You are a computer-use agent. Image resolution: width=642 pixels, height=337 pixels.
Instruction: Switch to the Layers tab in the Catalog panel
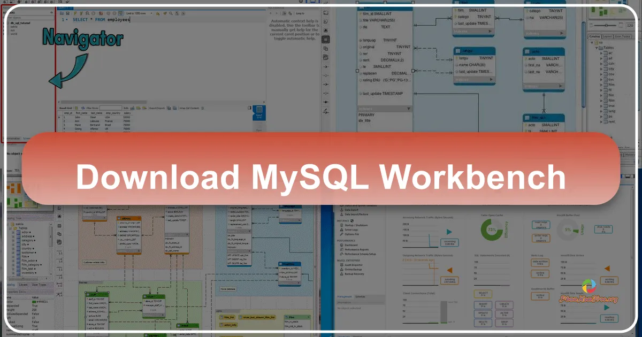coord(608,35)
